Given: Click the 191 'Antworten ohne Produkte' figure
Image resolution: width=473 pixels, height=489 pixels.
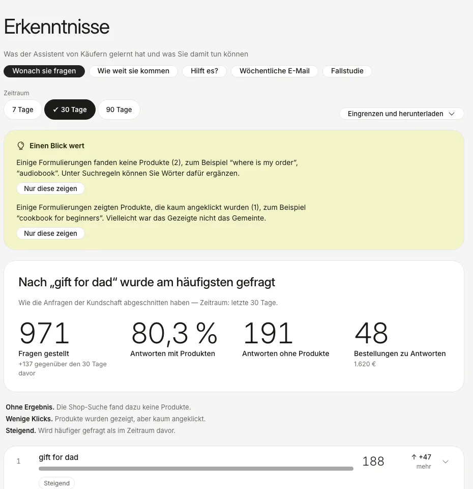Looking at the screenshot, I should coord(268,333).
